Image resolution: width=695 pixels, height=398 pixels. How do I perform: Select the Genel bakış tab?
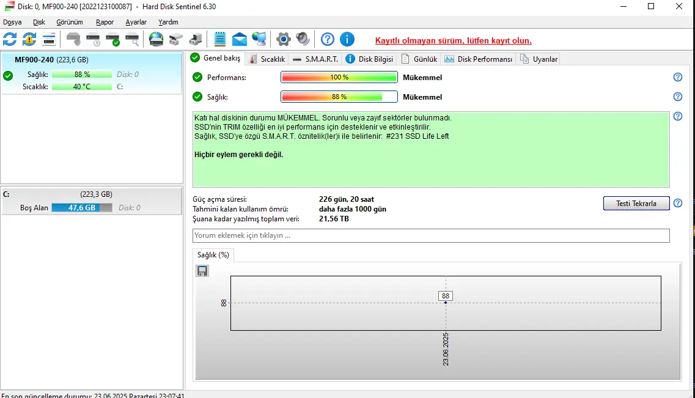(216, 58)
